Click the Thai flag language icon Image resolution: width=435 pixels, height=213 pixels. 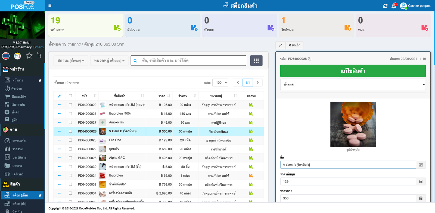tap(6, 56)
